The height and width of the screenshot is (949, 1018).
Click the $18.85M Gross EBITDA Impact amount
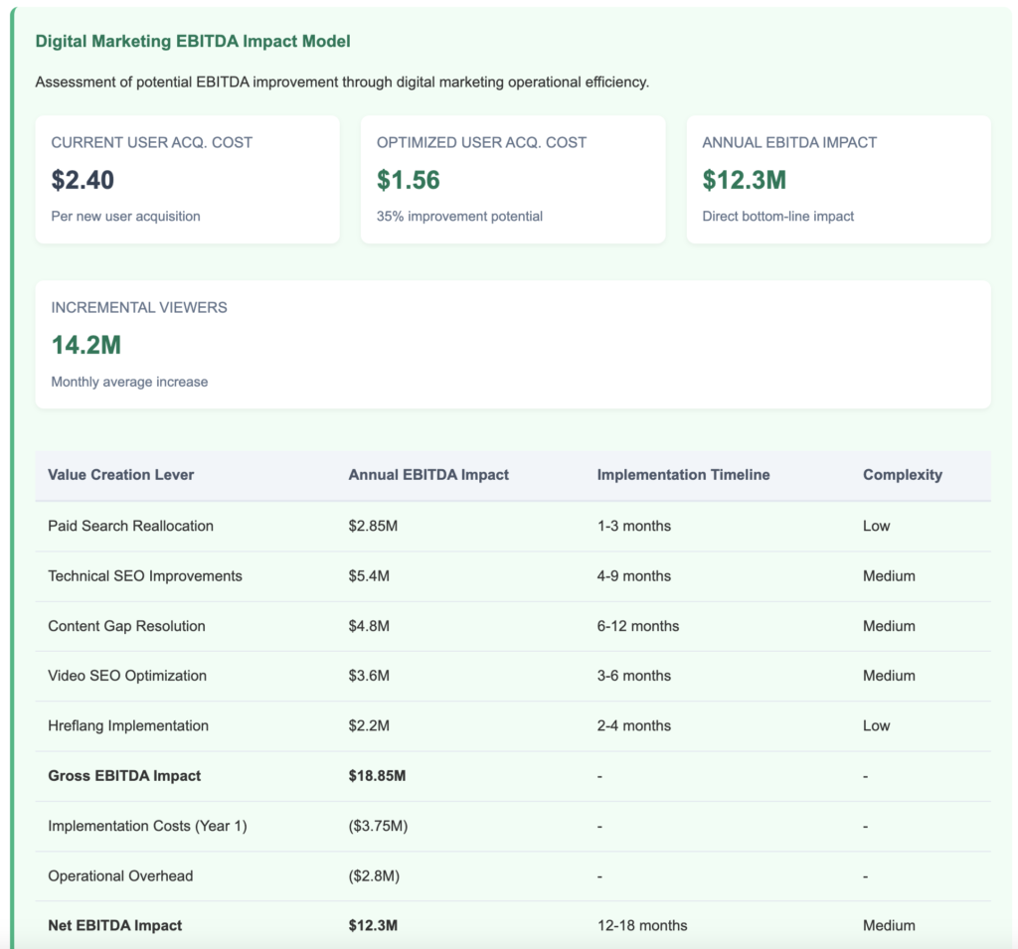click(377, 775)
